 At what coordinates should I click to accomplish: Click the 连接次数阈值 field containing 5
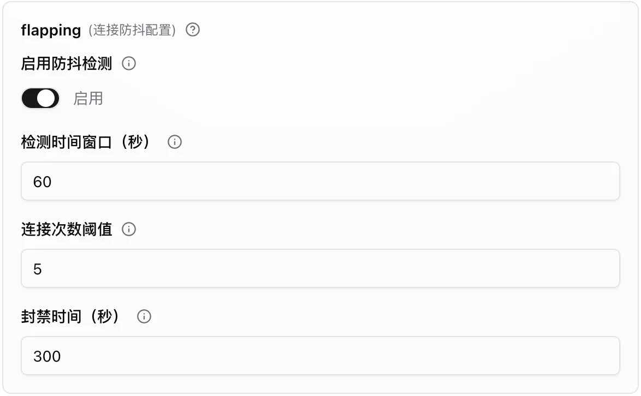pyautogui.click(x=320, y=268)
